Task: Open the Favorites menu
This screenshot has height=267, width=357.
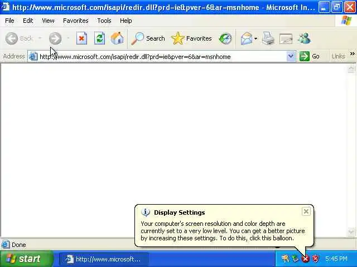Action: pos(76,21)
